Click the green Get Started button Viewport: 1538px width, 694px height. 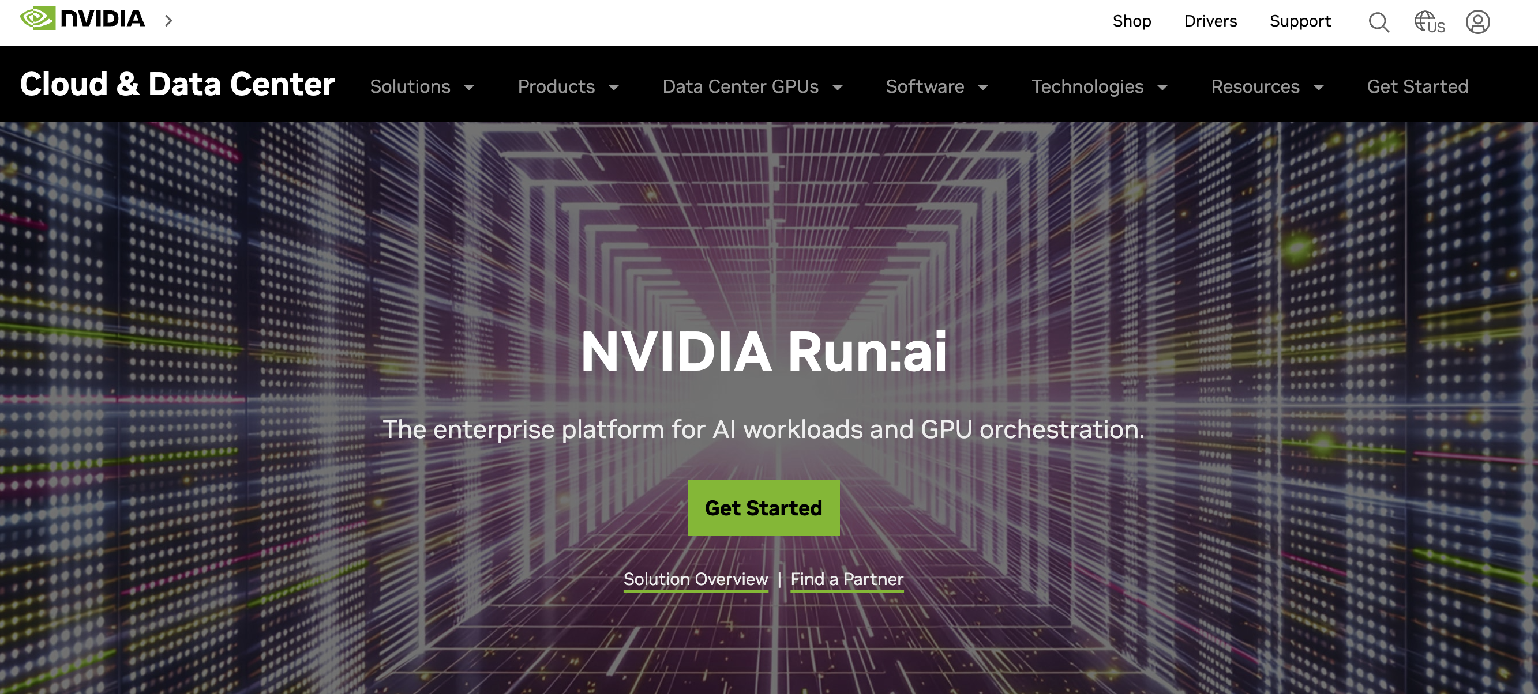pyautogui.click(x=764, y=508)
